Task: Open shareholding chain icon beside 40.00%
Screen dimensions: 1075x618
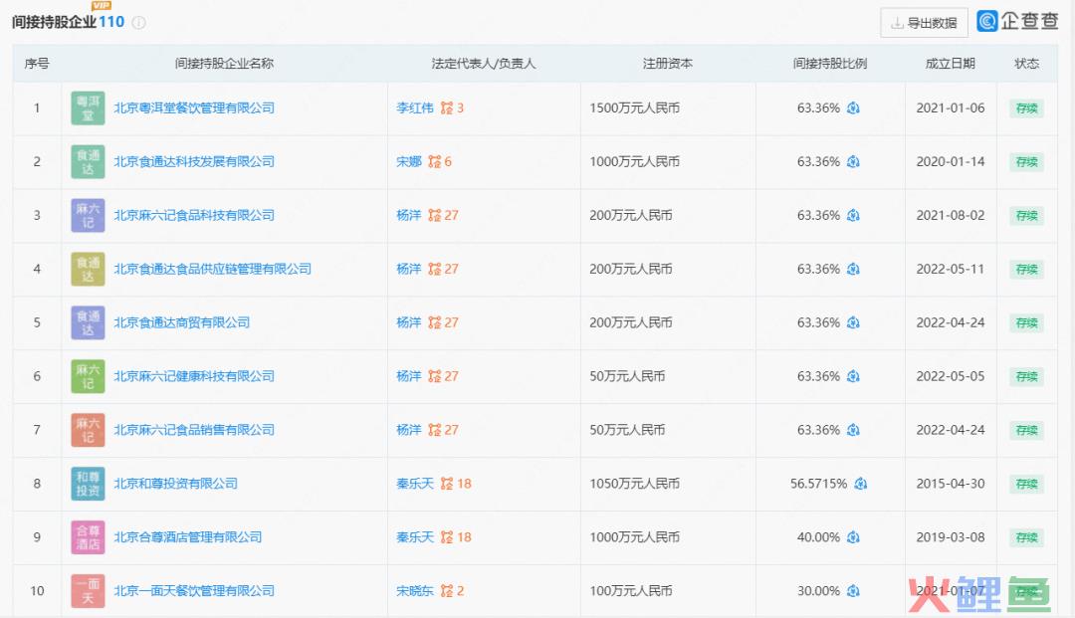Action: (x=853, y=537)
